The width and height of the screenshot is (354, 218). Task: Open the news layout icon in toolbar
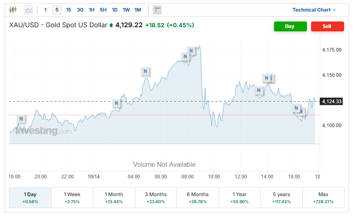[x=157, y=10]
